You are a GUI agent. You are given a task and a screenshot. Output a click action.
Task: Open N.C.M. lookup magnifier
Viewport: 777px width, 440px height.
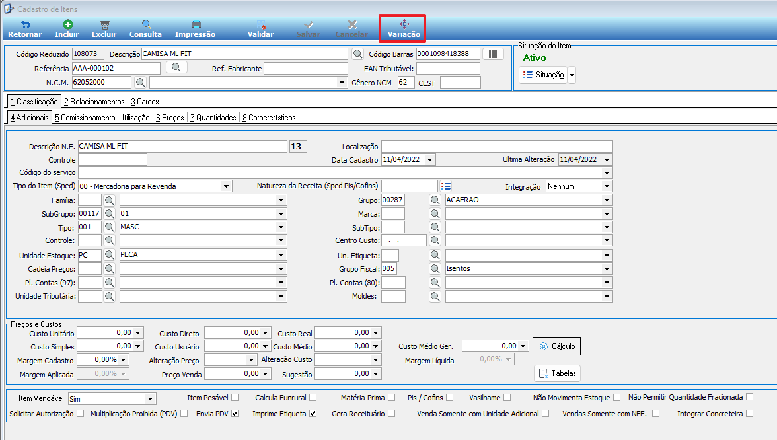[x=140, y=82]
